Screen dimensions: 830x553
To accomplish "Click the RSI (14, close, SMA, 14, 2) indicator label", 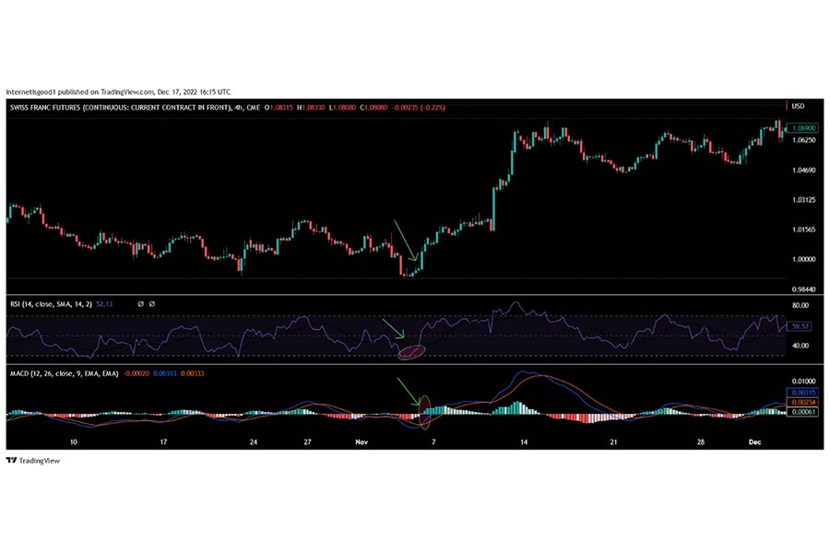I will pyautogui.click(x=52, y=304).
